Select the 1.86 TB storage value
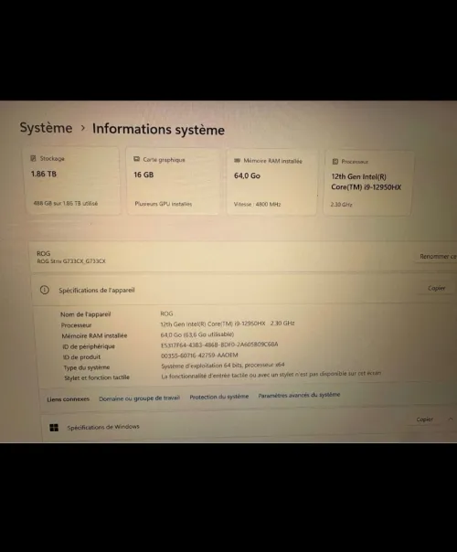The image size is (457, 552). coord(44,174)
